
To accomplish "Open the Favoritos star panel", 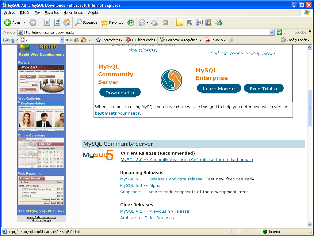I will pos(112,22).
